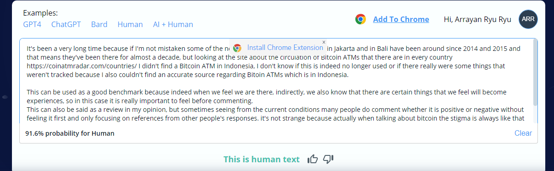Clear the analyzed text
The width and height of the screenshot is (554, 171).
click(523, 133)
